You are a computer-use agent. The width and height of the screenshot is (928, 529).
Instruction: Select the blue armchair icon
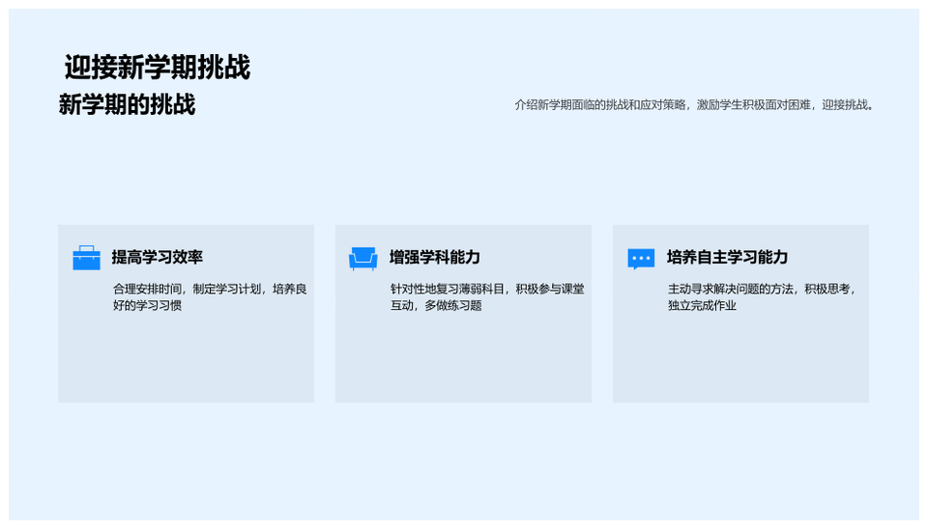[363, 258]
